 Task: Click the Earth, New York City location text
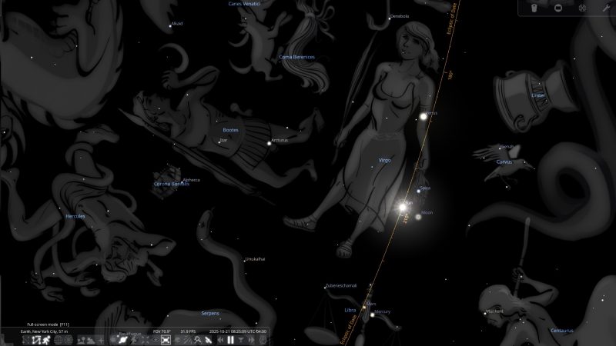pyautogui.click(x=48, y=331)
